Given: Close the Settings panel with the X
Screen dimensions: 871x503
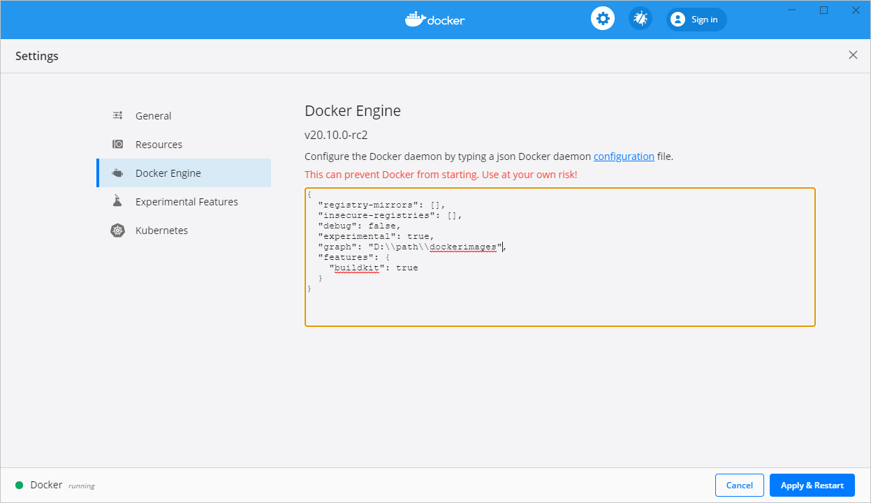Looking at the screenshot, I should tap(853, 54).
